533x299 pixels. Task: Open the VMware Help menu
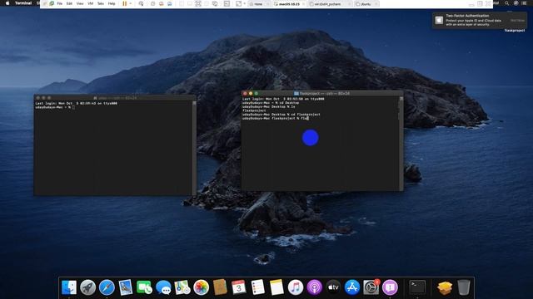pos(112,3)
